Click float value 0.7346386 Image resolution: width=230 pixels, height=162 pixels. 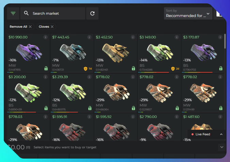click(146, 70)
